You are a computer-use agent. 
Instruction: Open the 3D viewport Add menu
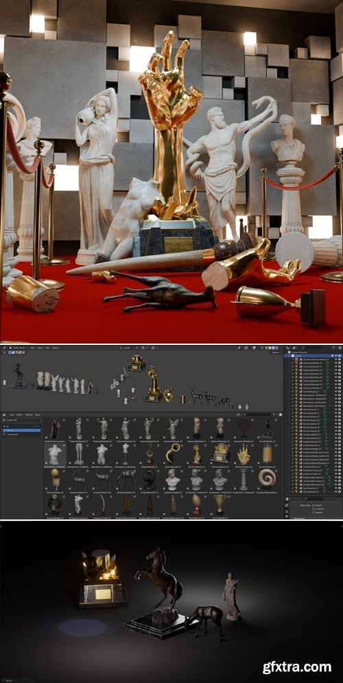point(47,348)
